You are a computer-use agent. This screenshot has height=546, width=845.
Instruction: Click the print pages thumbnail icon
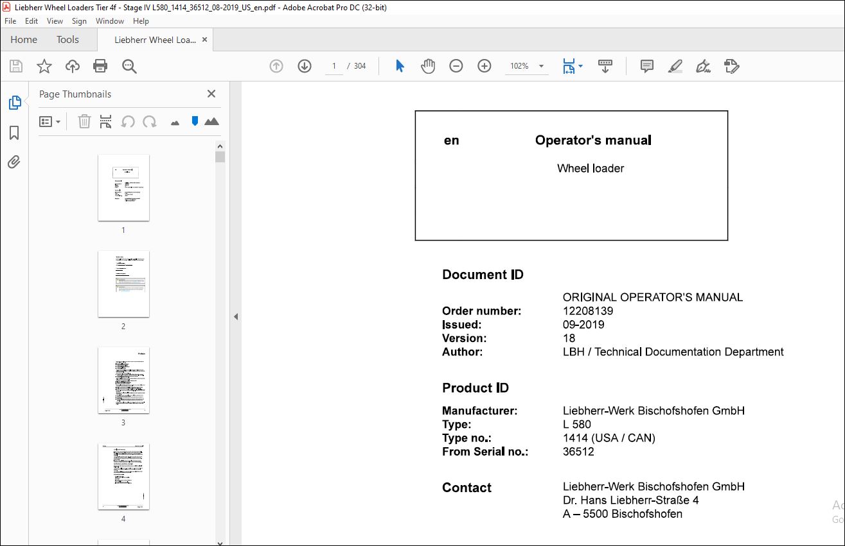pos(106,121)
